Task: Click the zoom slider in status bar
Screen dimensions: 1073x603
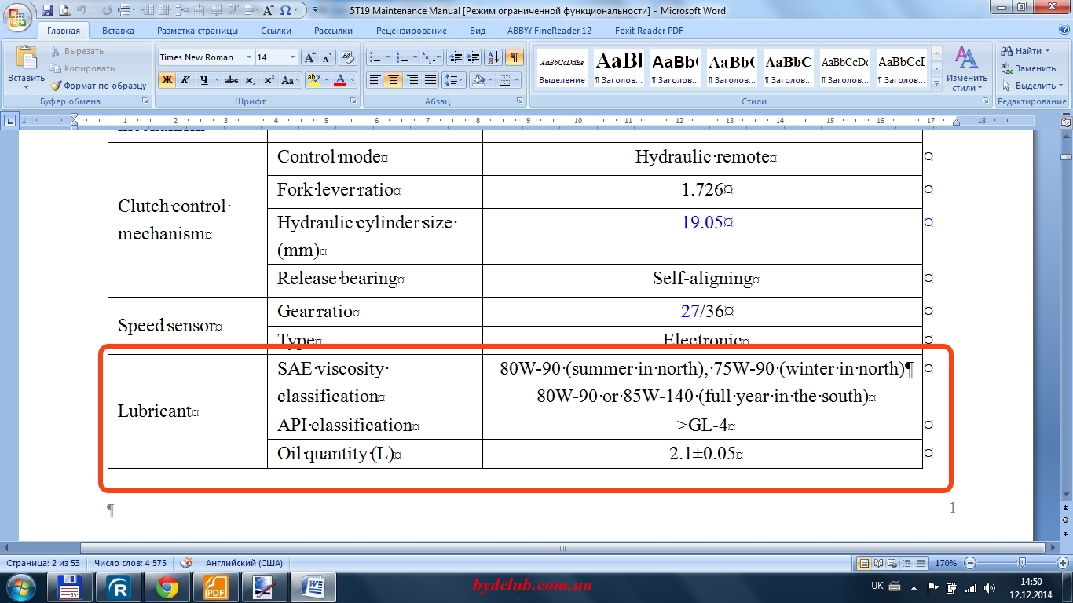Action: pyautogui.click(x=1021, y=563)
